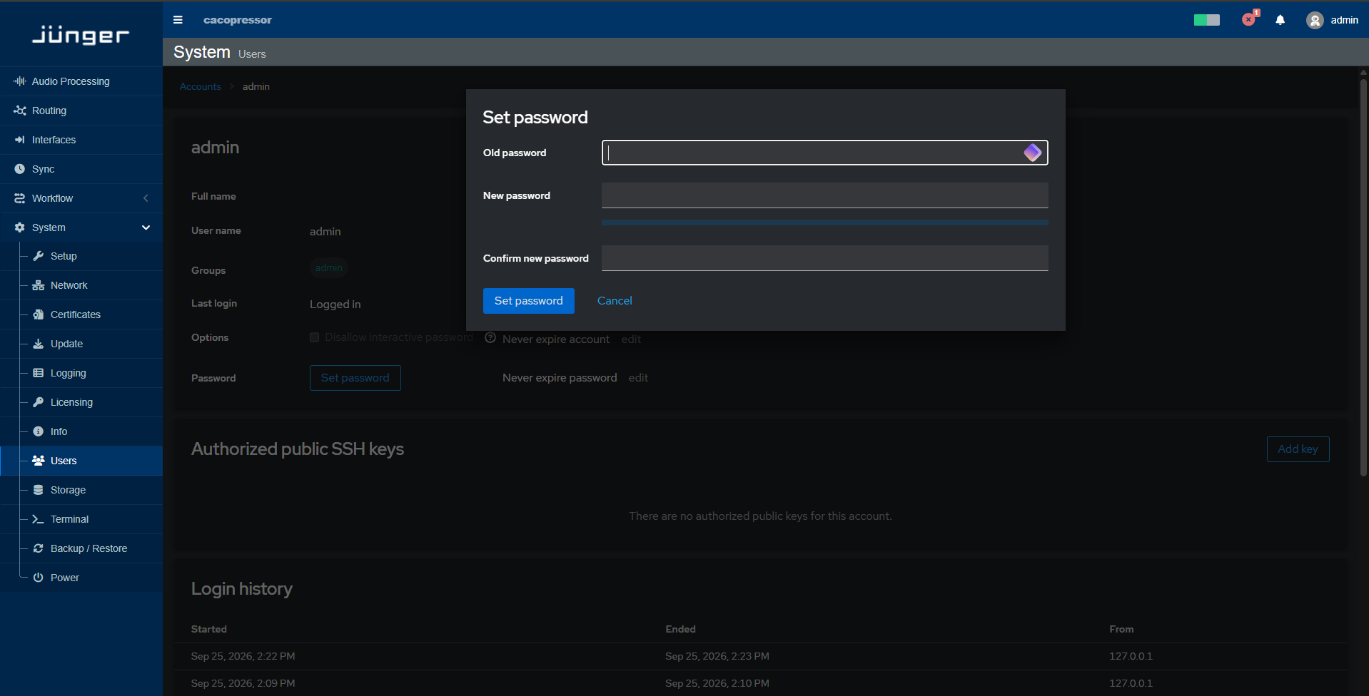This screenshot has width=1369, height=696.
Task: Click the green status indicator in header
Action: (x=1207, y=20)
